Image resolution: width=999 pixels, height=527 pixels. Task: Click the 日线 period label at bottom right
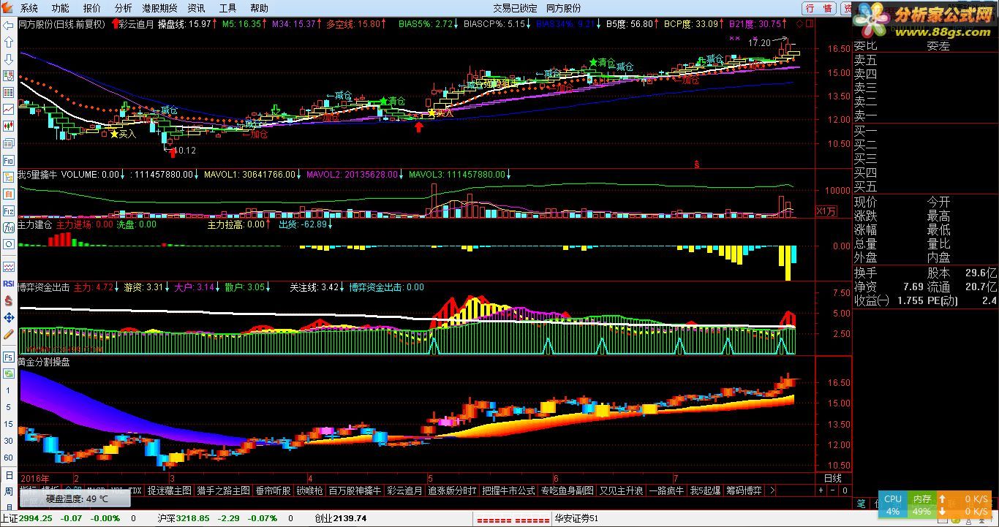coord(833,478)
